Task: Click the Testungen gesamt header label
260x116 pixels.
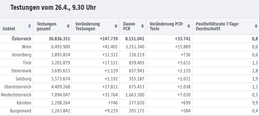Action: click(47, 26)
